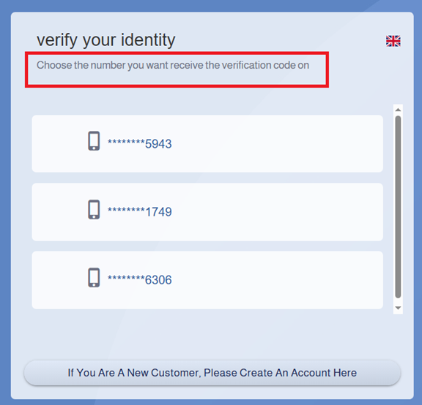
Task: Click the scrollbar down arrow
Action: [x=398, y=308]
